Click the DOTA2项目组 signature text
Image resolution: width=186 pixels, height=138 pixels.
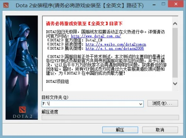pyautogui.click(x=57, y=81)
